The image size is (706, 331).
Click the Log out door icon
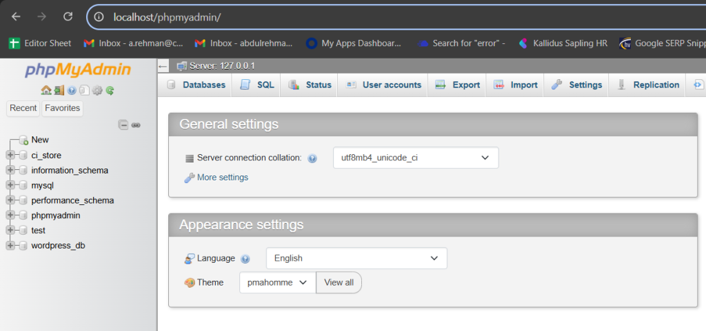[59, 90]
